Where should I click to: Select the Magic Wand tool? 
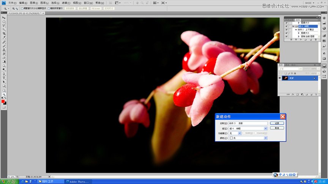coord(4,30)
